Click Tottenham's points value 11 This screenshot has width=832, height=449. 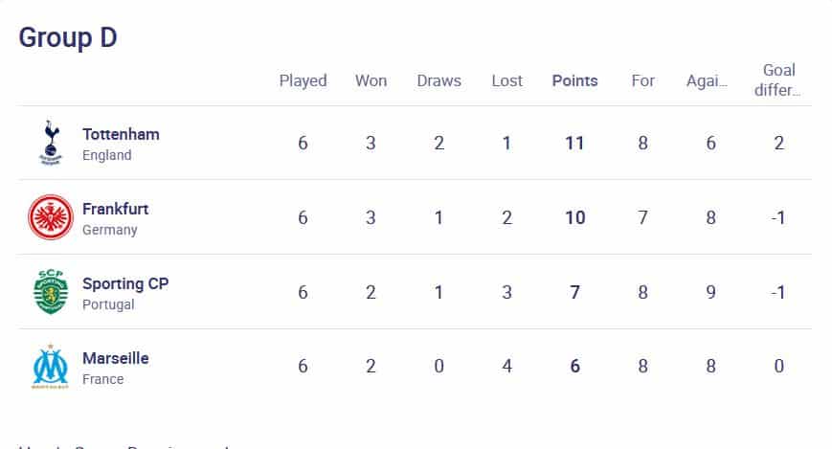[x=574, y=143]
